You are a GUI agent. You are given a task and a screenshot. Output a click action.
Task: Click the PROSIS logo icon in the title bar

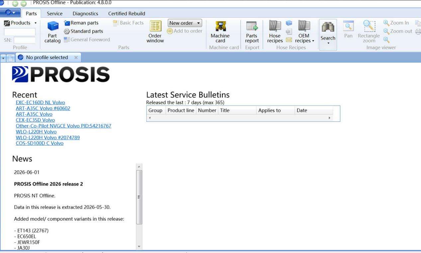tap(2, 3)
